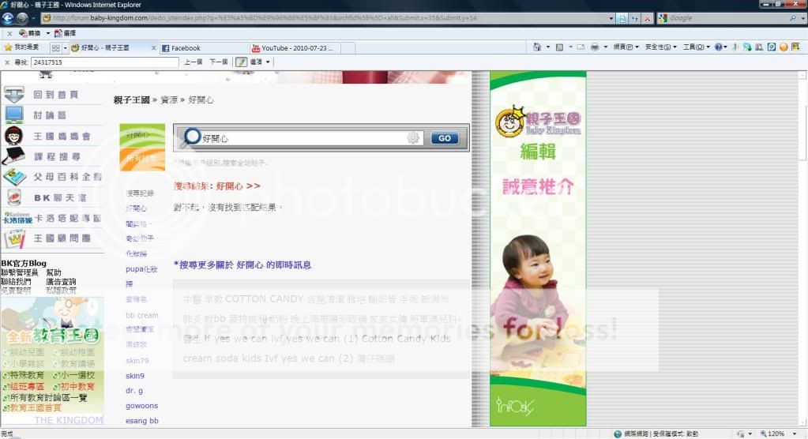
Task: Click the browser Back arrow button
Action: click(9, 18)
